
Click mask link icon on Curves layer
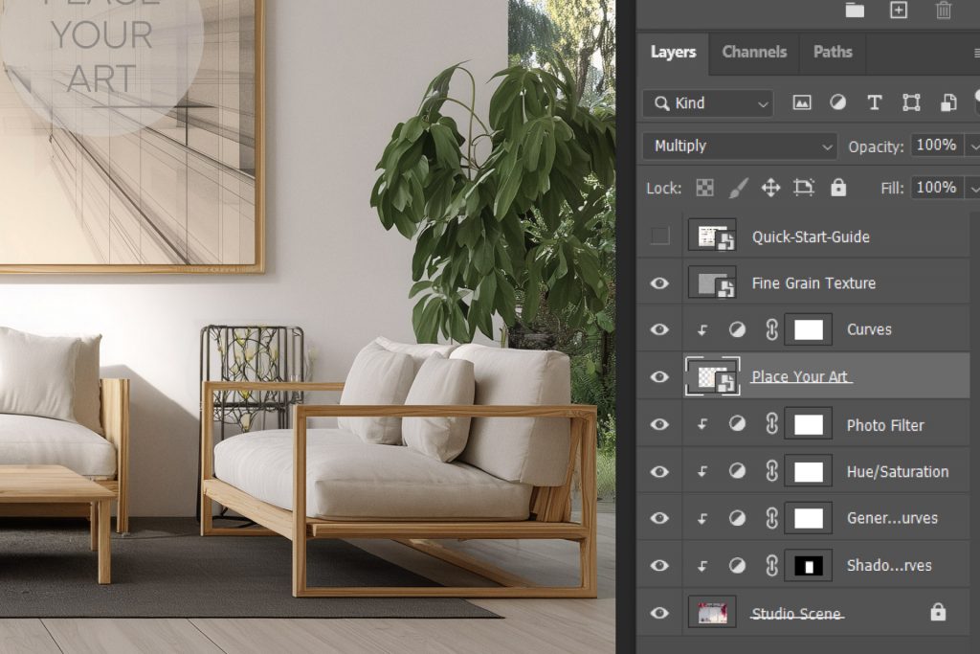[x=772, y=329]
